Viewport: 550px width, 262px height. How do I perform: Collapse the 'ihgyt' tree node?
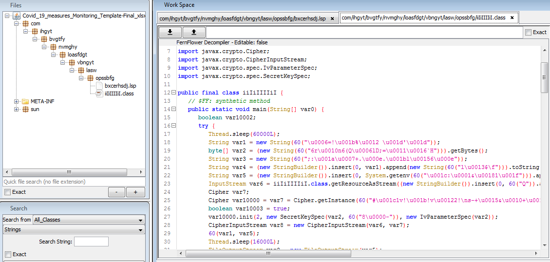pos(26,31)
